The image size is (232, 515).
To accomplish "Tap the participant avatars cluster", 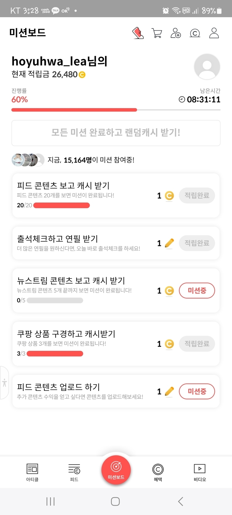I will (28, 160).
